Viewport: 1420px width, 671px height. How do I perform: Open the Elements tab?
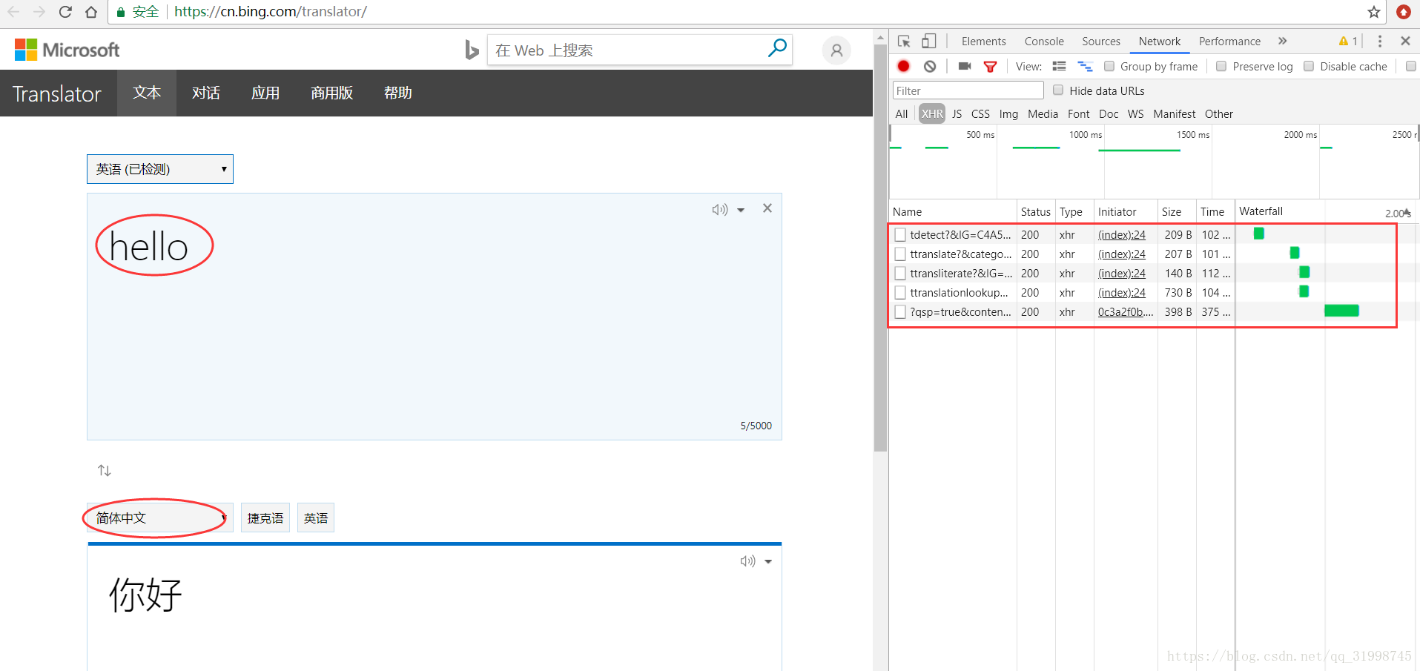[x=983, y=42]
